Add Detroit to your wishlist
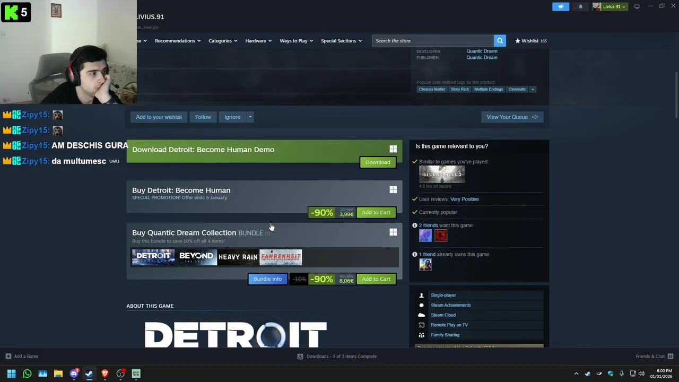This screenshot has height=382, width=679. [159, 117]
